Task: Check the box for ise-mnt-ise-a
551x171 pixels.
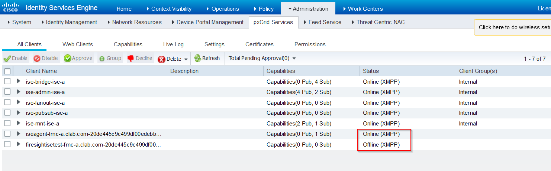Action: pyautogui.click(x=7, y=123)
